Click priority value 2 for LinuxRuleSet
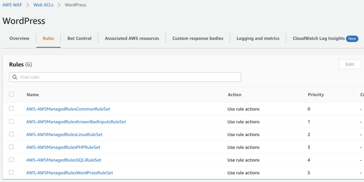The image size is (364, 182). pos(309,135)
